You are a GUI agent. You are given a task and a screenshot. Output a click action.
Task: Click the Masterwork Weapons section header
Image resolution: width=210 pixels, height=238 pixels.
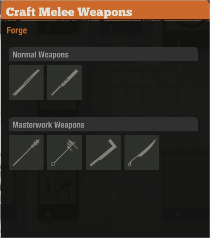[x=103, y=124]
